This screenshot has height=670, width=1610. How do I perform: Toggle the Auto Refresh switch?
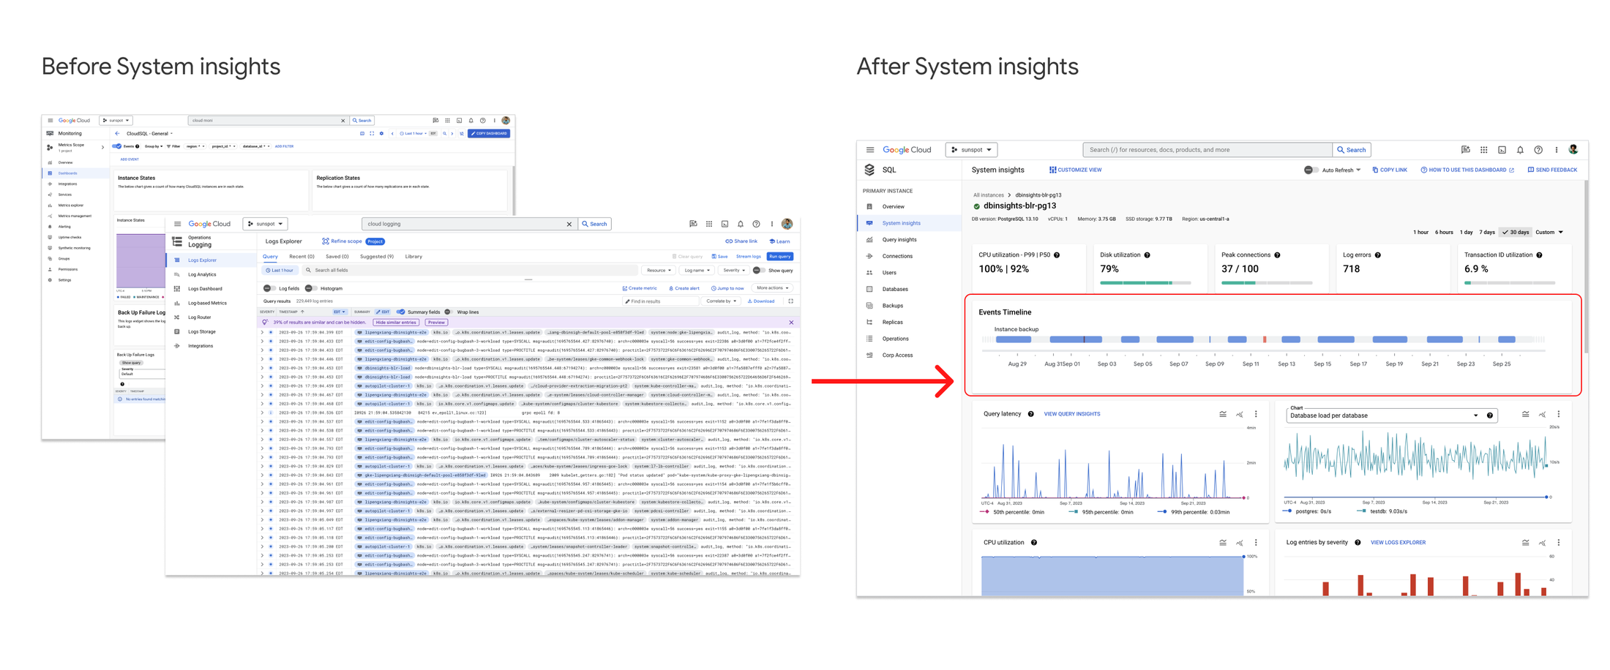[x=1311, y=170]
